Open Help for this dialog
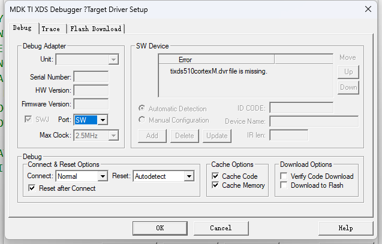 coord(345,228)
